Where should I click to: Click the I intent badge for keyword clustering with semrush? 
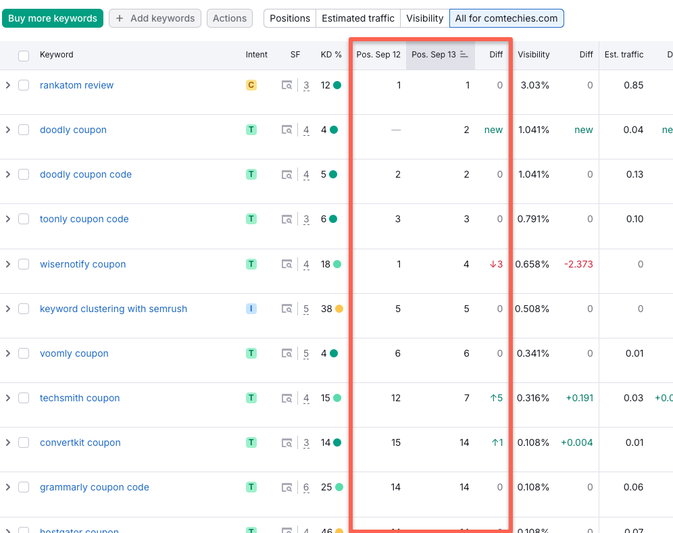(251, 309)
